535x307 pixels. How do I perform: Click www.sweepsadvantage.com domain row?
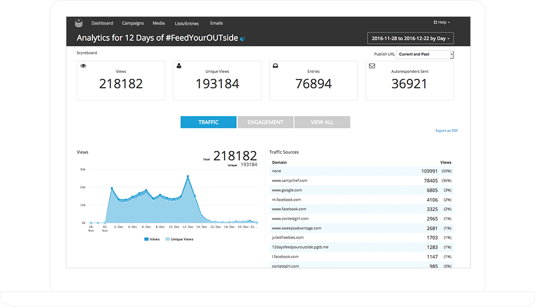point(362,228)
